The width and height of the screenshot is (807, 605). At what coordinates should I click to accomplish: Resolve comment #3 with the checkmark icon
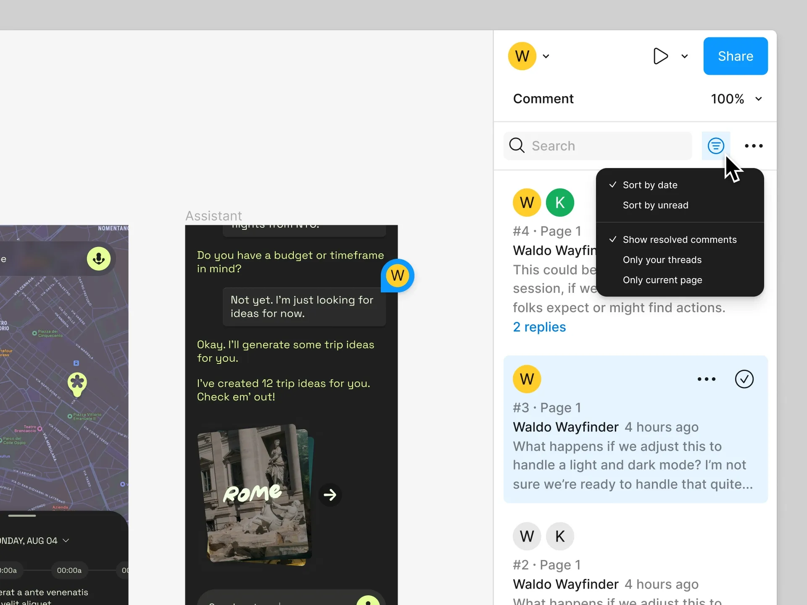tap(744, 379)
